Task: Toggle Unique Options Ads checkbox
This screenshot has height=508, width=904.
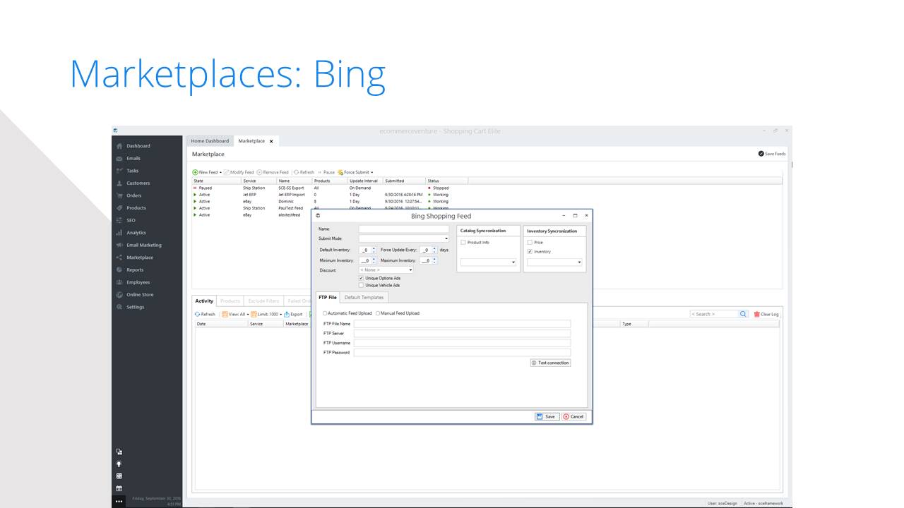Action: click(x=362, y=278)
